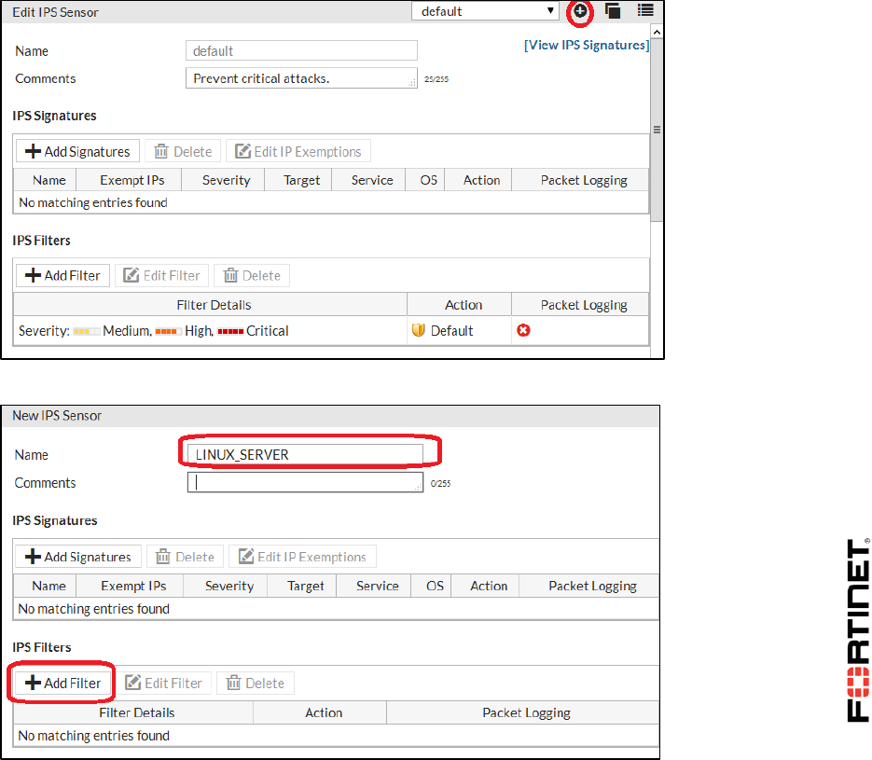Image resolution: width=872 pixels, height=760 pixels.
Task: Click Delete signature button in Edit IPS Sensor
Action: tap(183, 151)
